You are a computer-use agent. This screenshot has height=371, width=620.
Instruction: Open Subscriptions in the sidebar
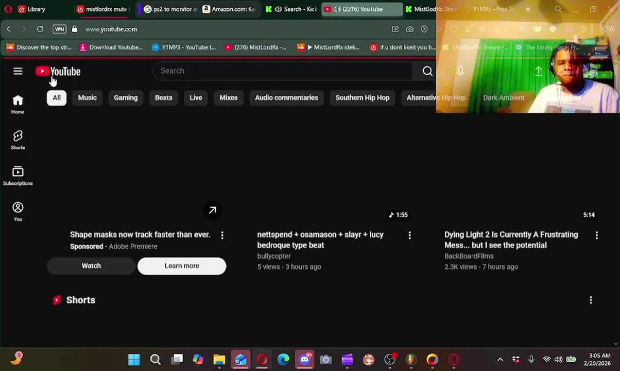point(18,176)
